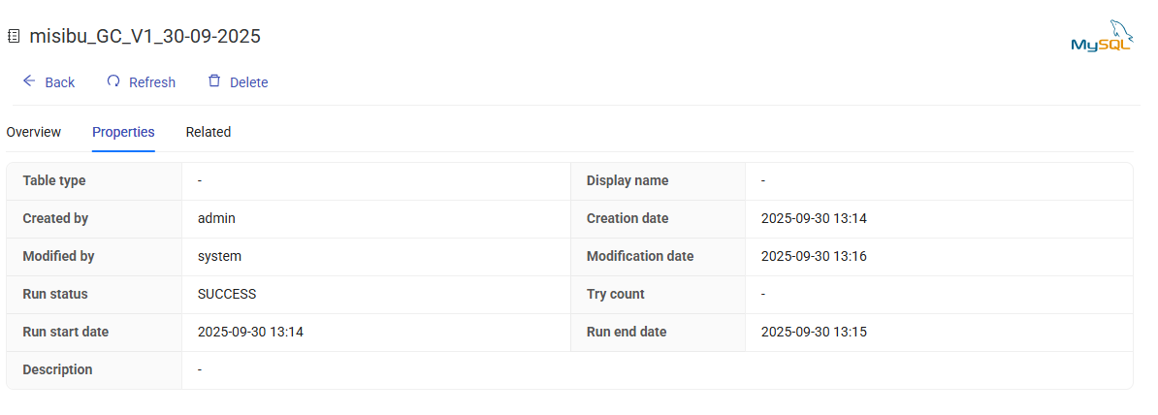Image resolution: width=1158 pixels, height=415 pixels.
Task: Click the Run end date value
Action: tap(814, 332)
